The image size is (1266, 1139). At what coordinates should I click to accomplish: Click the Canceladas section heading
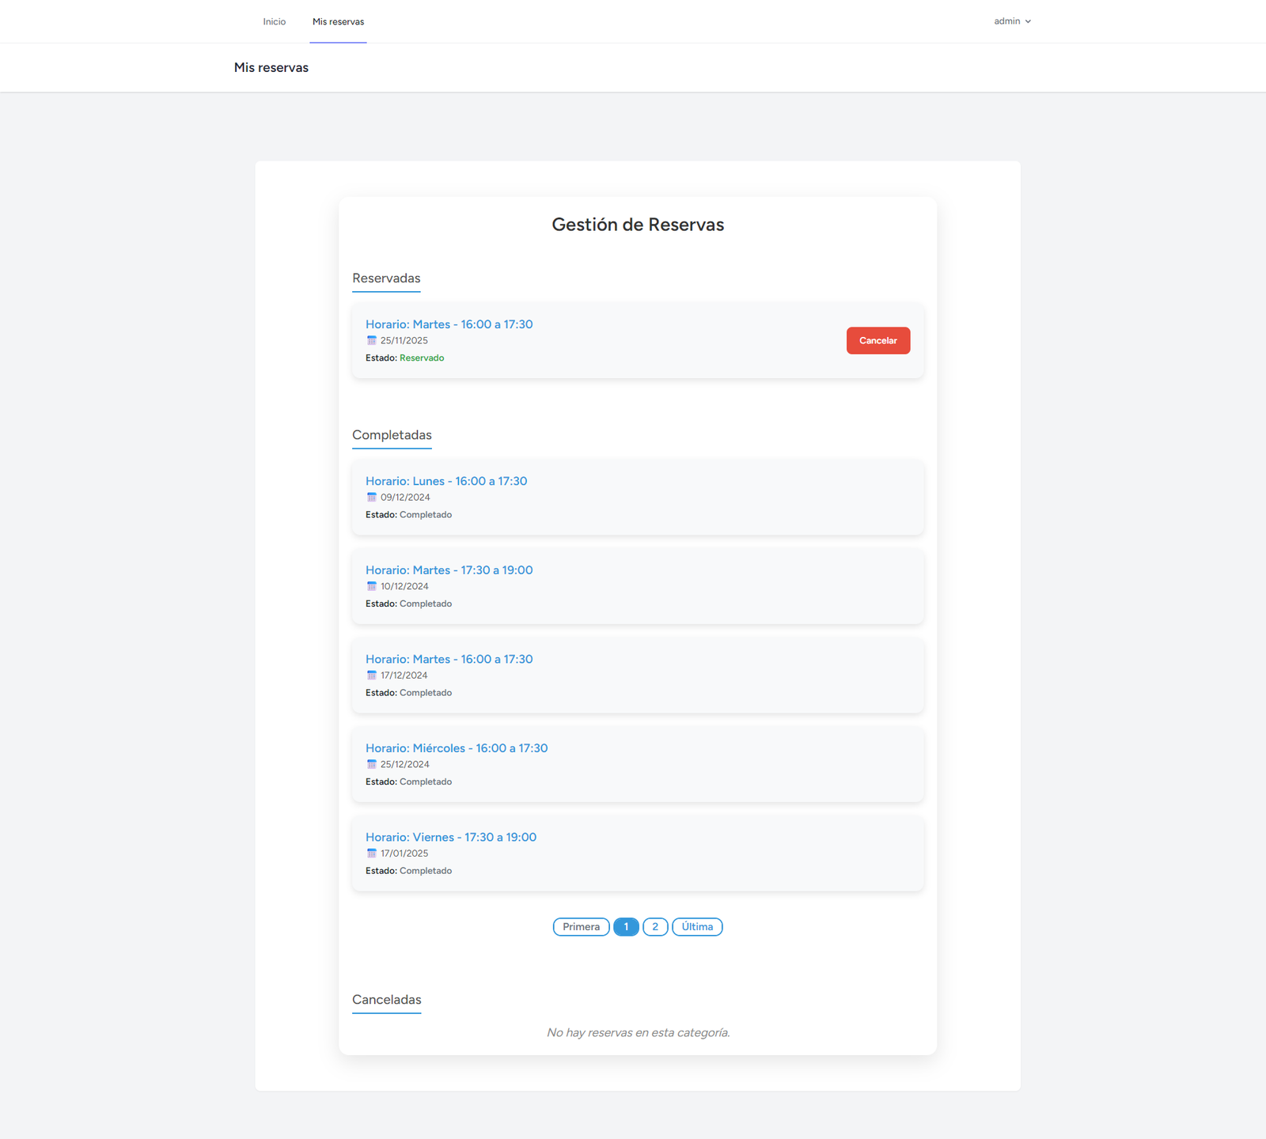coord(387,1000)
